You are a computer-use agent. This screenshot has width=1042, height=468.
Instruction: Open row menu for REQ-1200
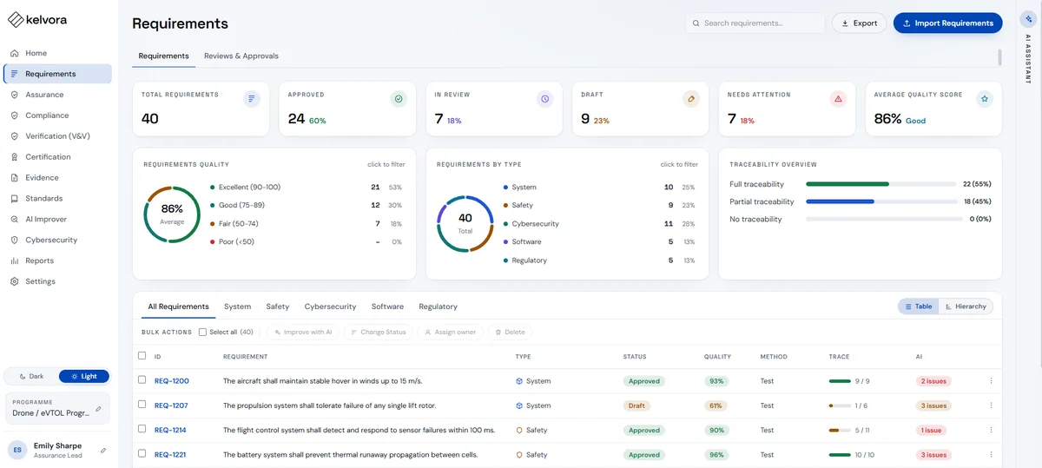pos(991,381)
